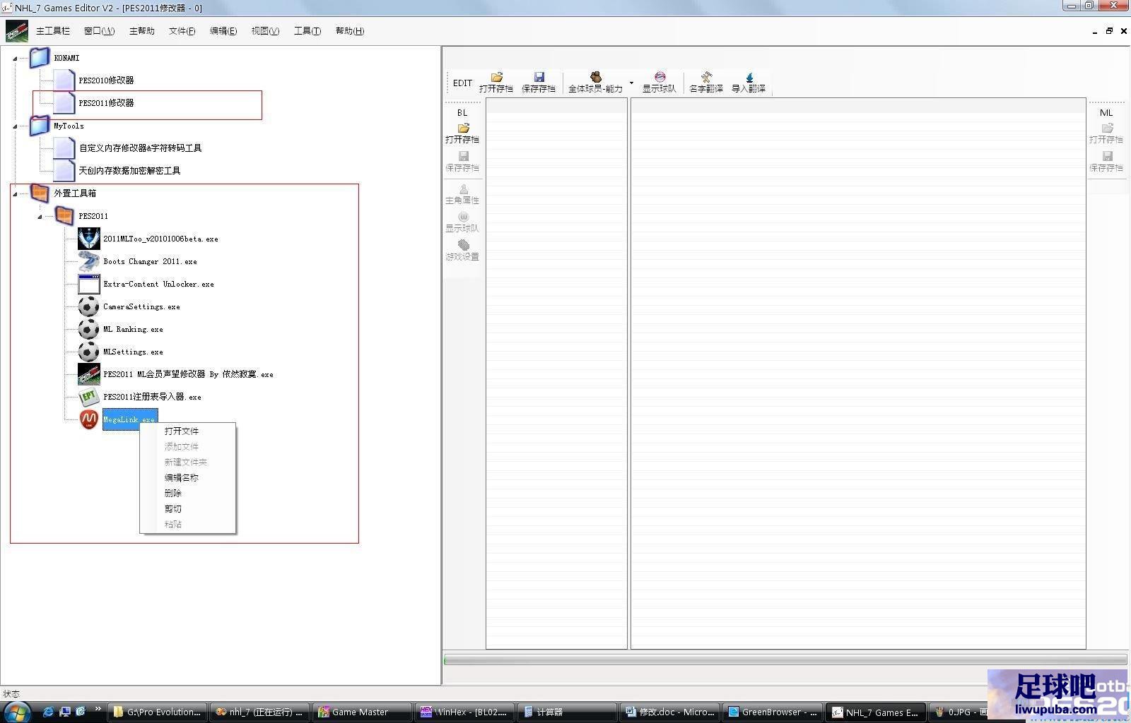Screen dimensions: 1131x723
Task: Open the 2011MLToo_v20101006beta.exe tool icon
Action: (x=89, y=239)
